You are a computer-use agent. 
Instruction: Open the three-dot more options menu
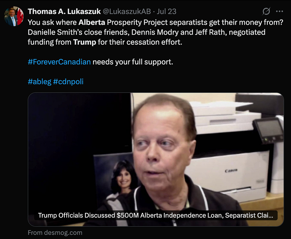[280, 11]
